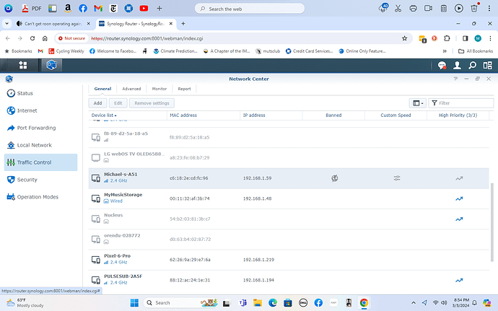The width and height of the screenshot is (498, 311).
Task: Click the device list vertical scrollbar
Action: tap(492, 222)
